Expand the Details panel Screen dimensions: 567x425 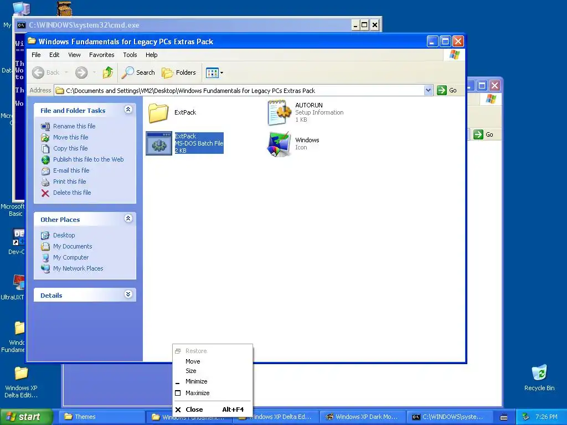128,294
